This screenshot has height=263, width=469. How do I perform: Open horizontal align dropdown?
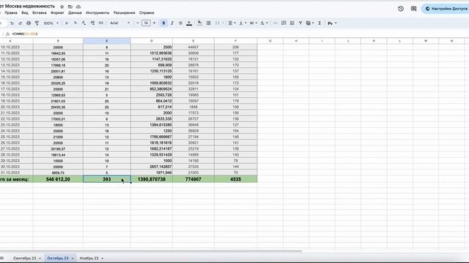tap(232, 23)
